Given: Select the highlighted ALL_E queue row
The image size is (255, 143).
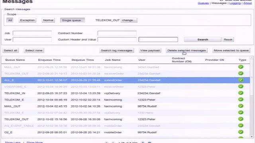Looking at the screenshot, I should [x=126, y=80].
